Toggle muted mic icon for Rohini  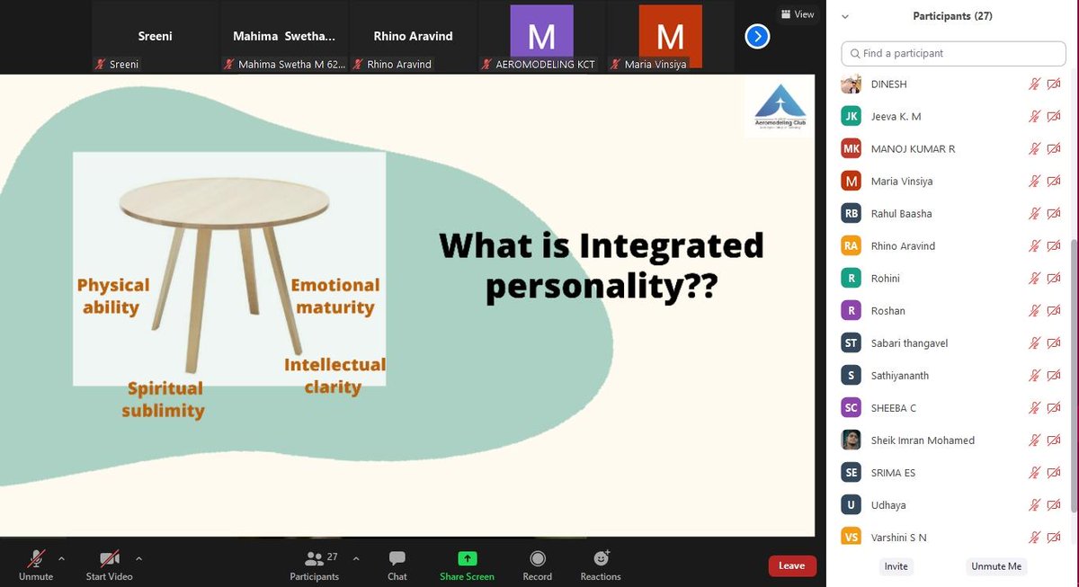tap(1035, 278)
